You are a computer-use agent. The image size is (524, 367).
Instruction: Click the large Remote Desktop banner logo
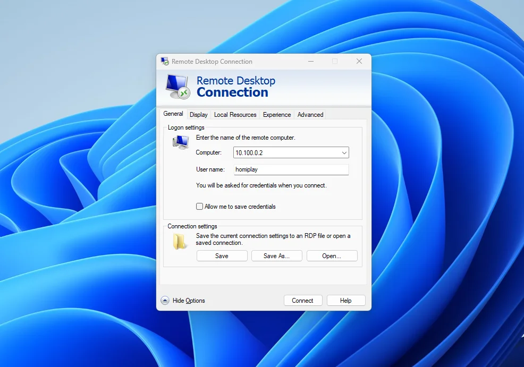[177, 86]
